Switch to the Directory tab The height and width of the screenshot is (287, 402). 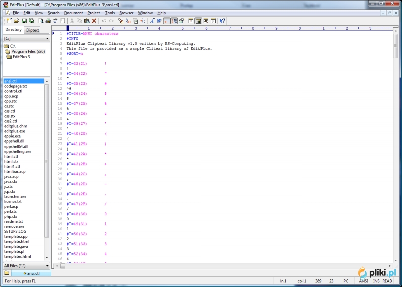[x=13, y=30]
